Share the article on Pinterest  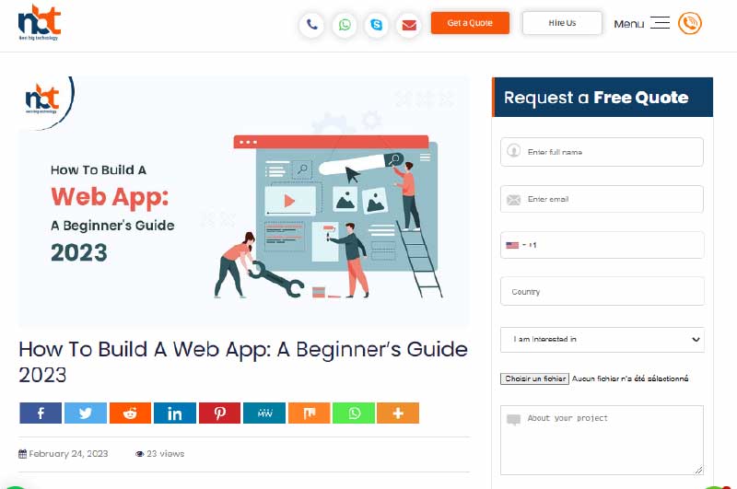pos(219,413)
